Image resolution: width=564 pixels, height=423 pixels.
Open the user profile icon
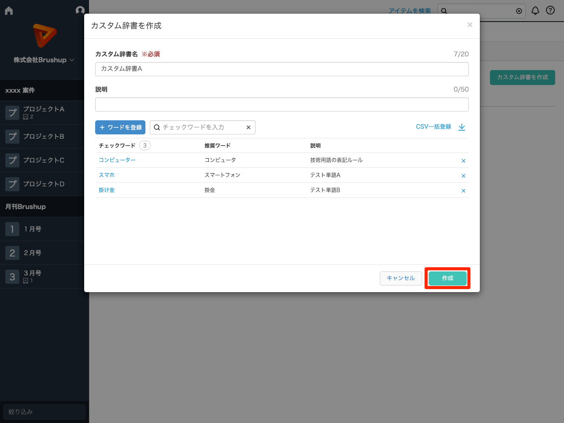pyautogui.click(x=80, y=11)
